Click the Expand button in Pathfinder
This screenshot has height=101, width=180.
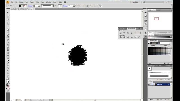137,33
